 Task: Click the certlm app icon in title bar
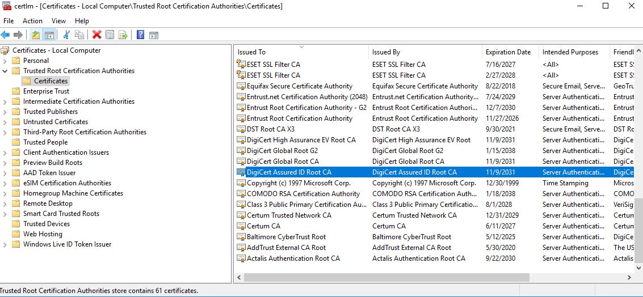tap(7, 6)
